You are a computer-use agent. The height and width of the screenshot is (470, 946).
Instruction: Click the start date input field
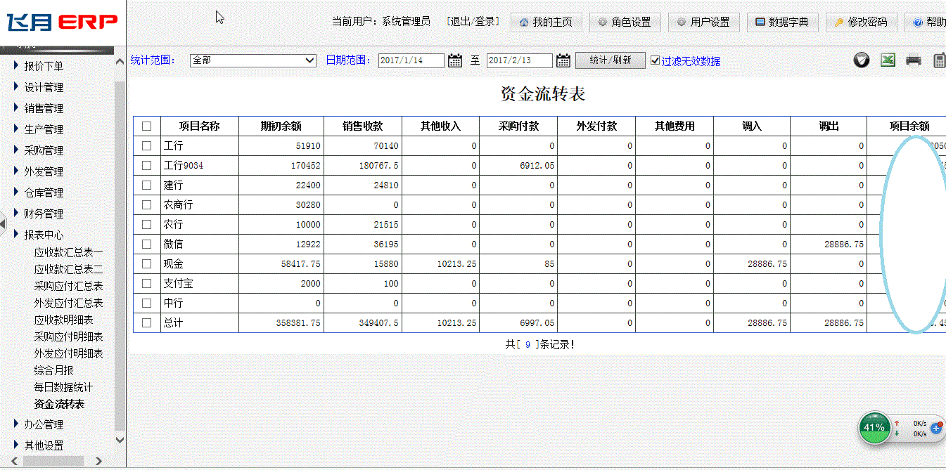point(411,60)
